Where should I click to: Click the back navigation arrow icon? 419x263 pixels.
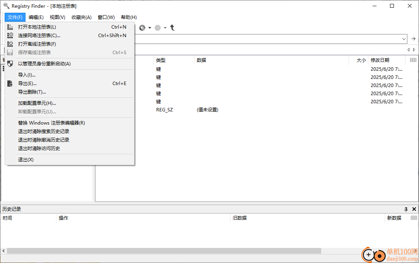(142, 28)
